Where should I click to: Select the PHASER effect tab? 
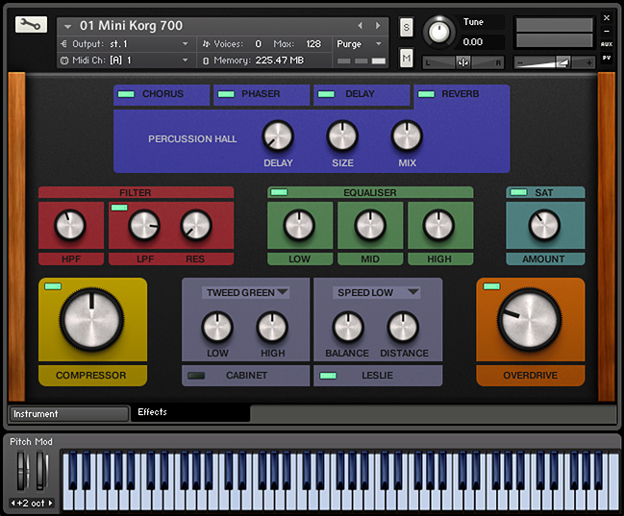pyautogui.click(x=262, y=95)
